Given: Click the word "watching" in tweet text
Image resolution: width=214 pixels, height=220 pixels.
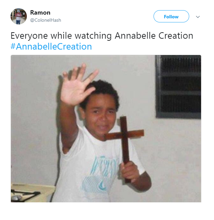Looking at the screenshot, I should click(93, 36).
